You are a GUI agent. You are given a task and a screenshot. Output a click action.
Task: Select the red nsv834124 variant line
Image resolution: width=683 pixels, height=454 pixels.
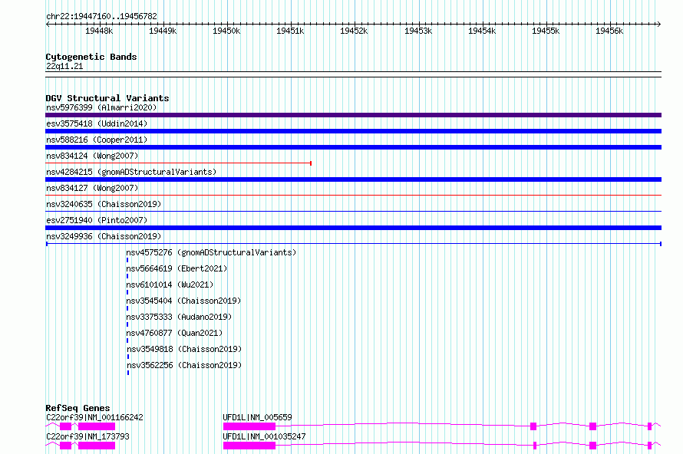[178, 163]
